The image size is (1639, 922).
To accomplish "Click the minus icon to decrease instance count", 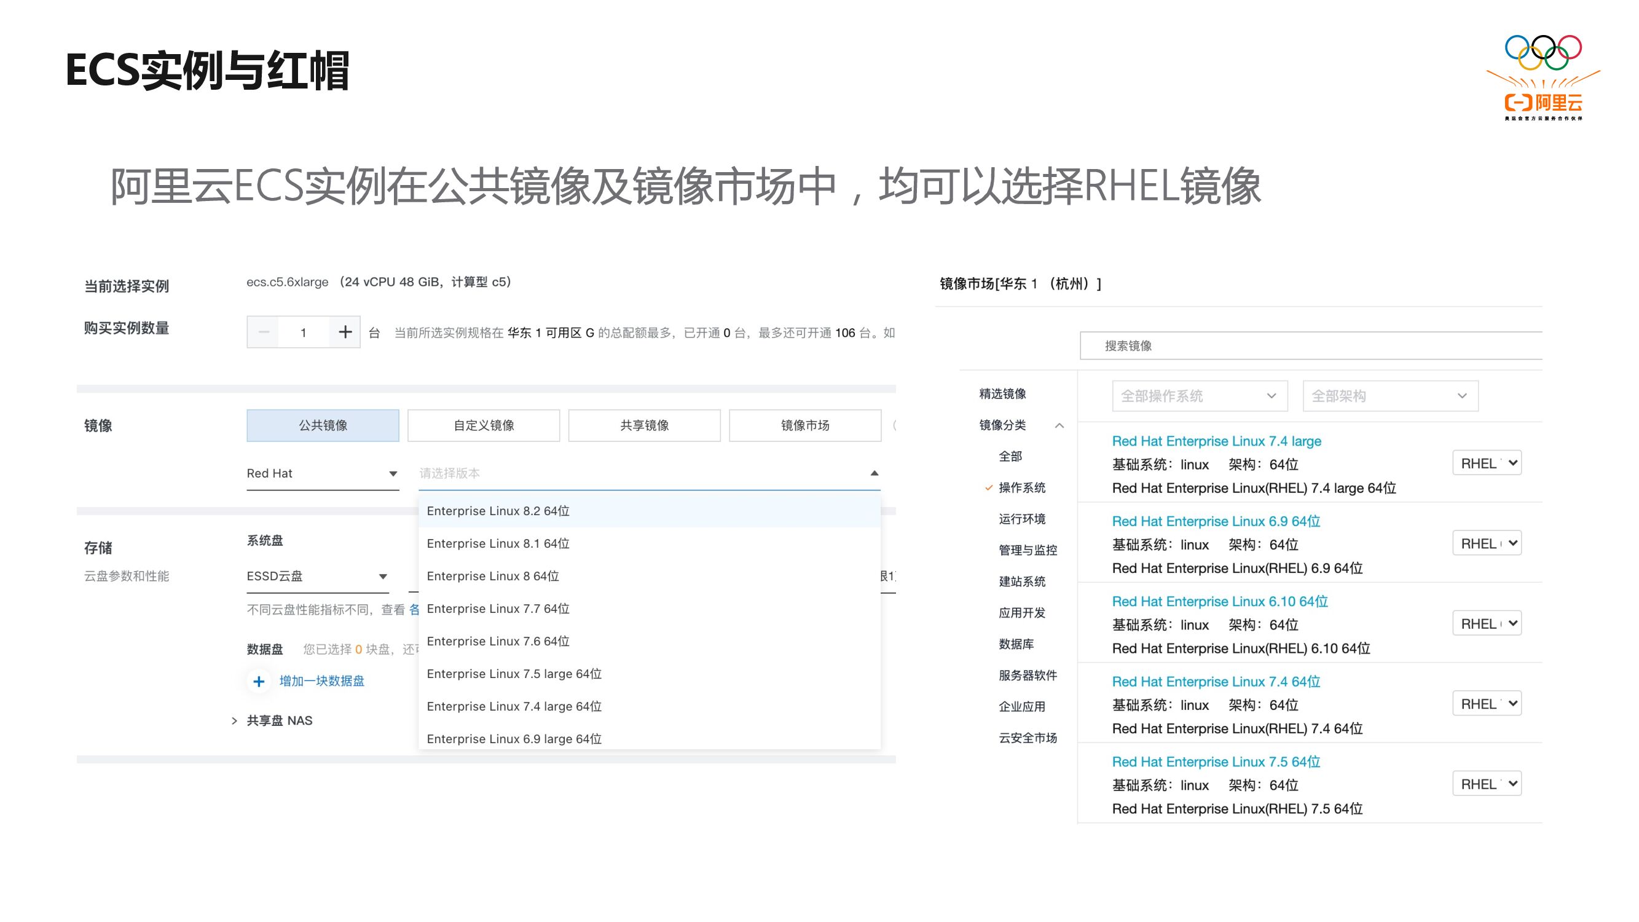I will coord(264,331).
